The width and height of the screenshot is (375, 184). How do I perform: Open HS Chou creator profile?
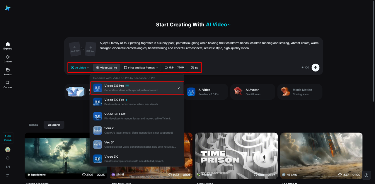(290, 175)
